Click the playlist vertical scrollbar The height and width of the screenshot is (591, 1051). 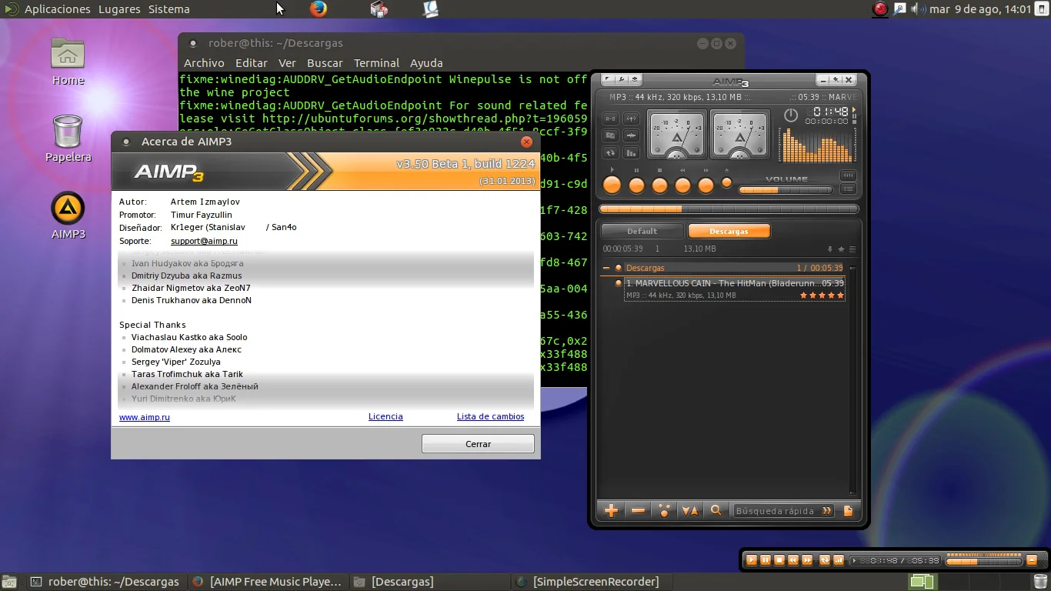(852, 379)
